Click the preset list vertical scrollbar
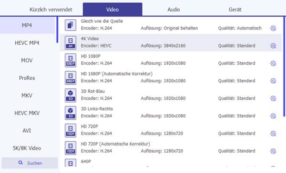Viewport: 286px width, 173px height. click(x=284, y=67)
